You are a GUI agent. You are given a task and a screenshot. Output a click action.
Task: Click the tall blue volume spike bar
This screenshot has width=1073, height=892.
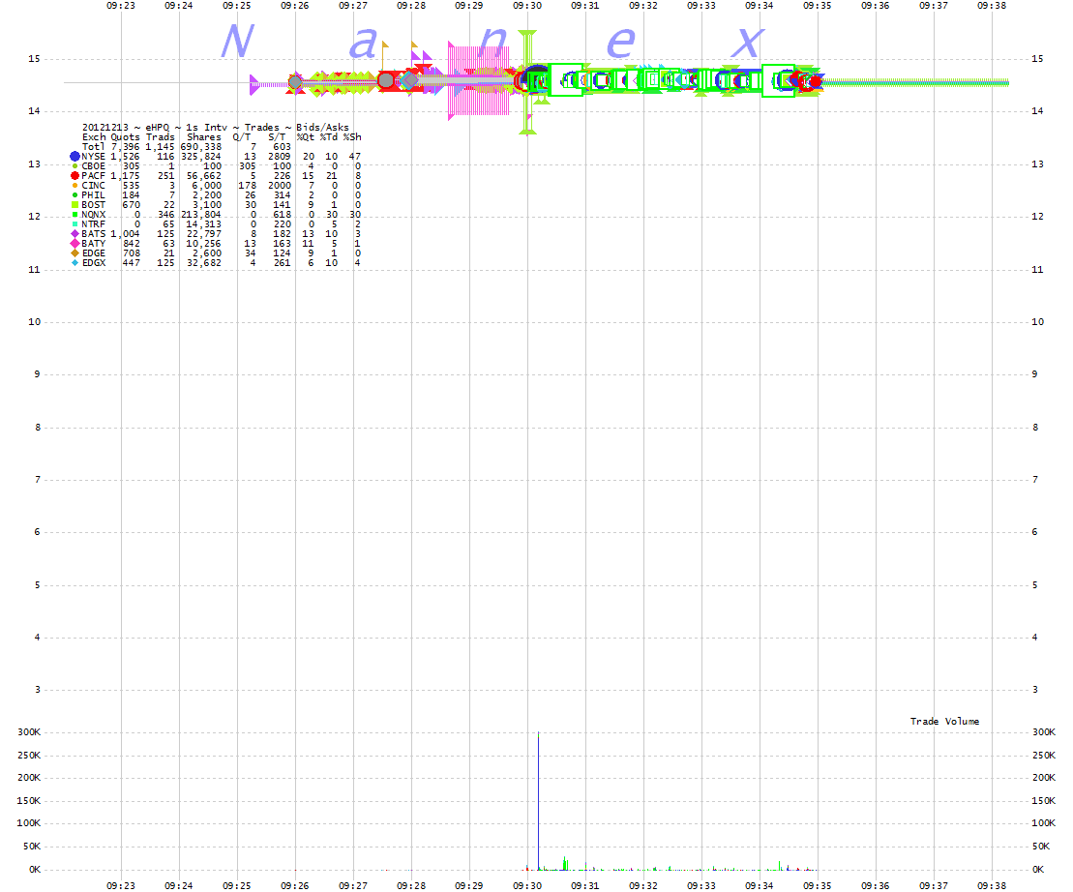[x=539, y=801]
